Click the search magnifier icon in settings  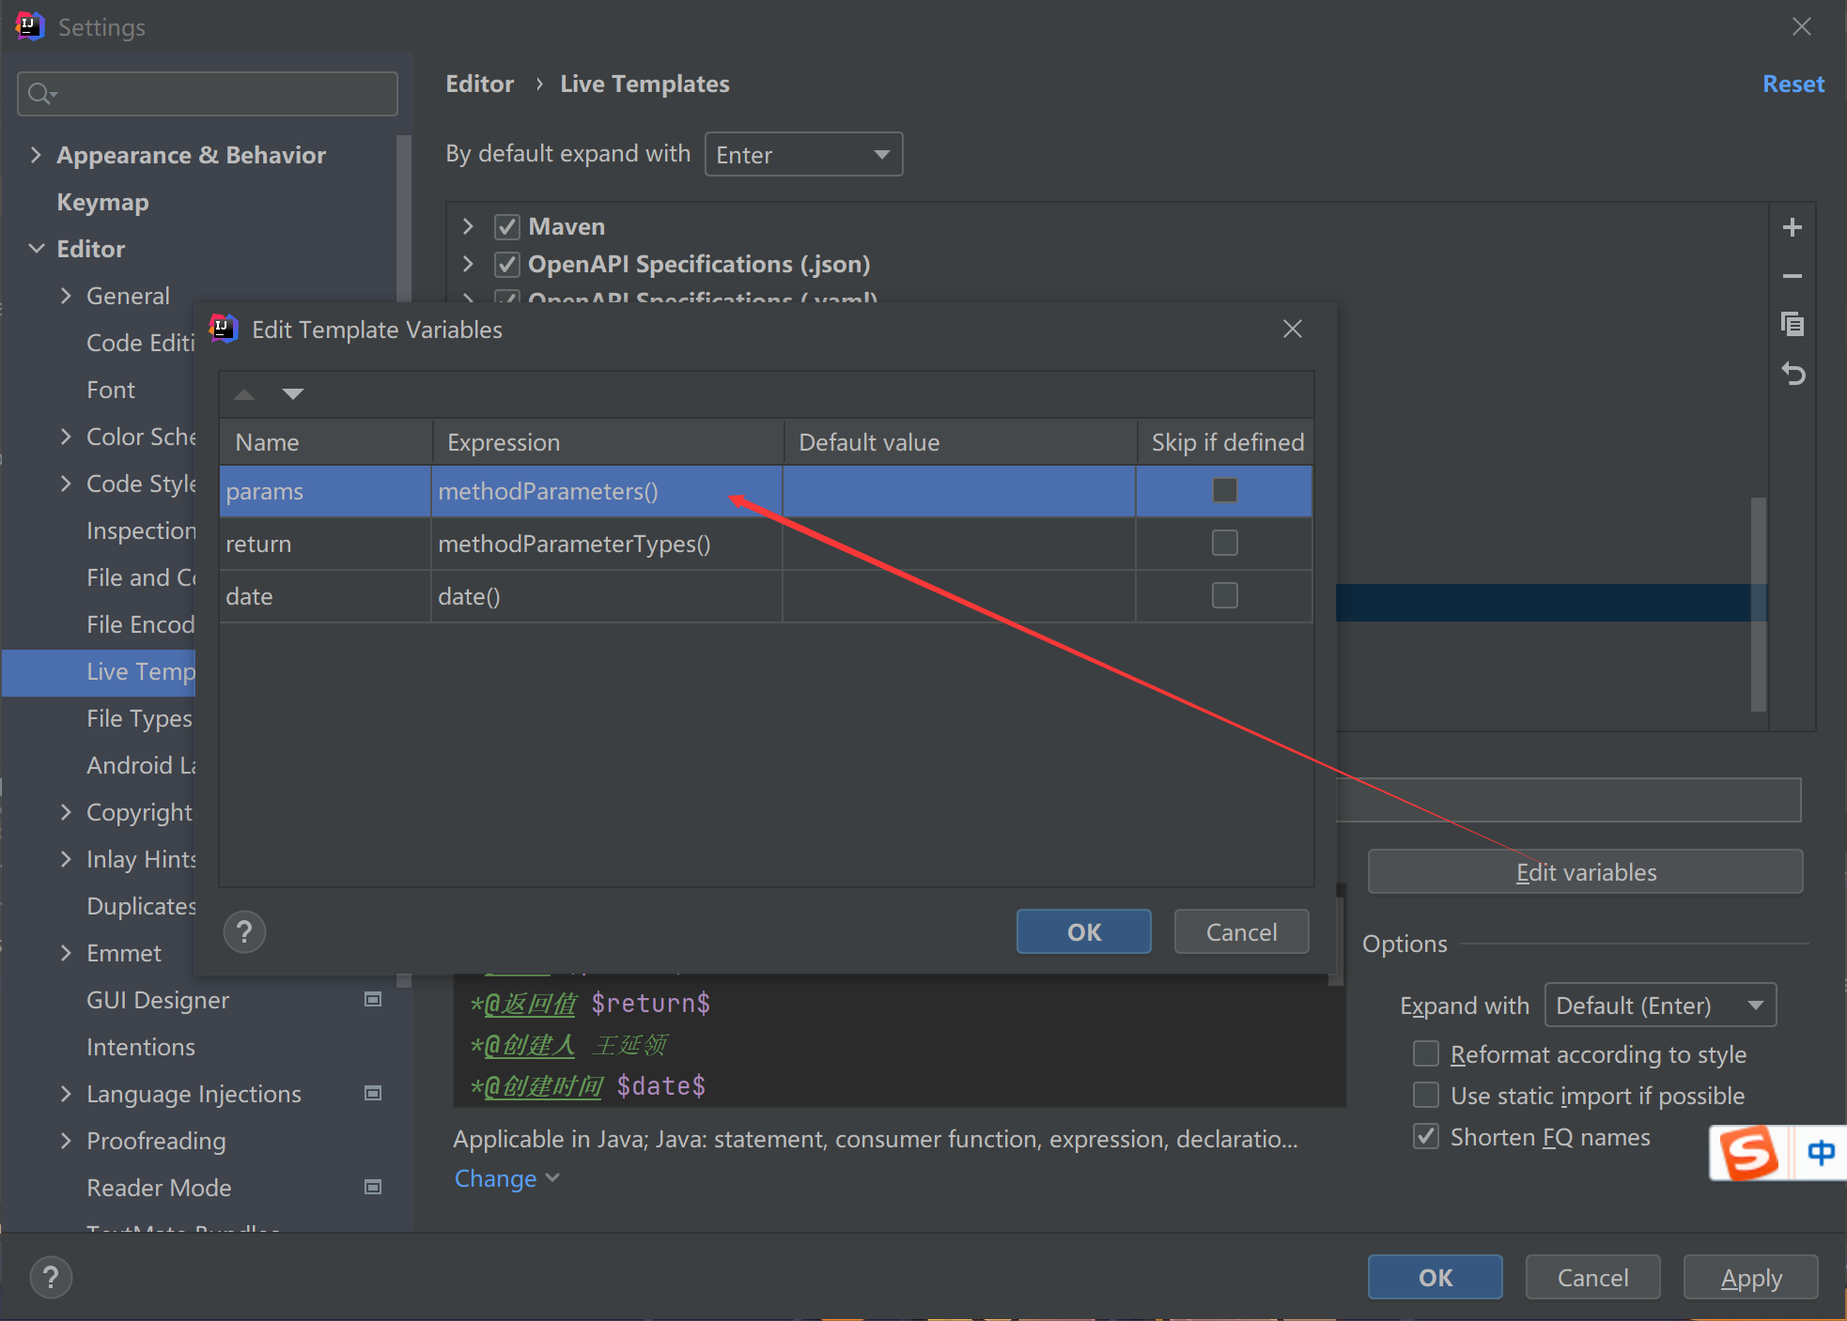41,94
